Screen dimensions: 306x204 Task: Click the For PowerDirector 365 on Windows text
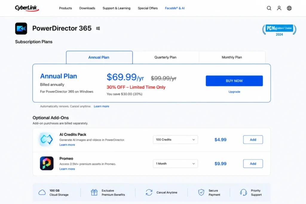coord(67,92)
